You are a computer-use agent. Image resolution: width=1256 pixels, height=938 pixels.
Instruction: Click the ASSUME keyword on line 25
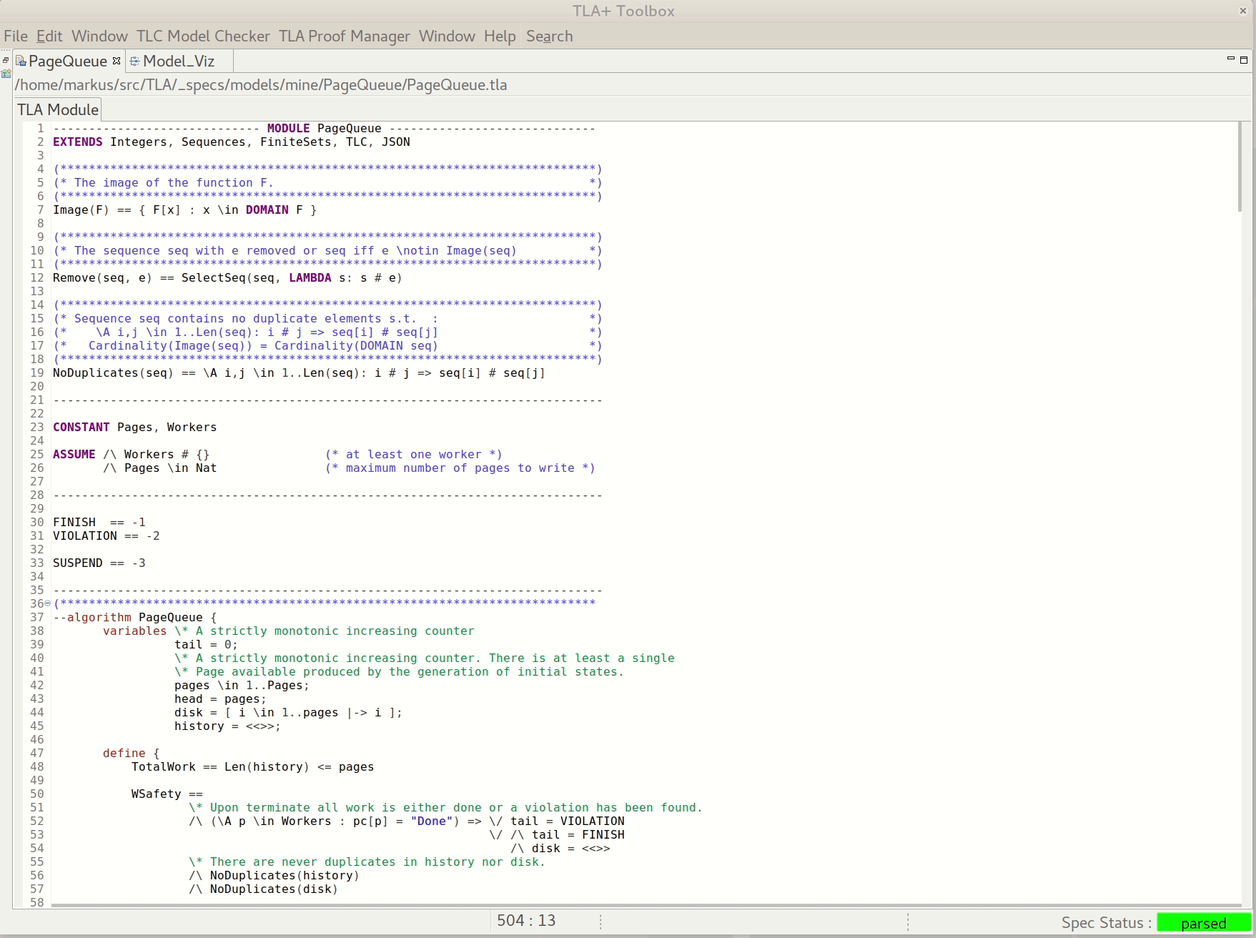point(74,455)
